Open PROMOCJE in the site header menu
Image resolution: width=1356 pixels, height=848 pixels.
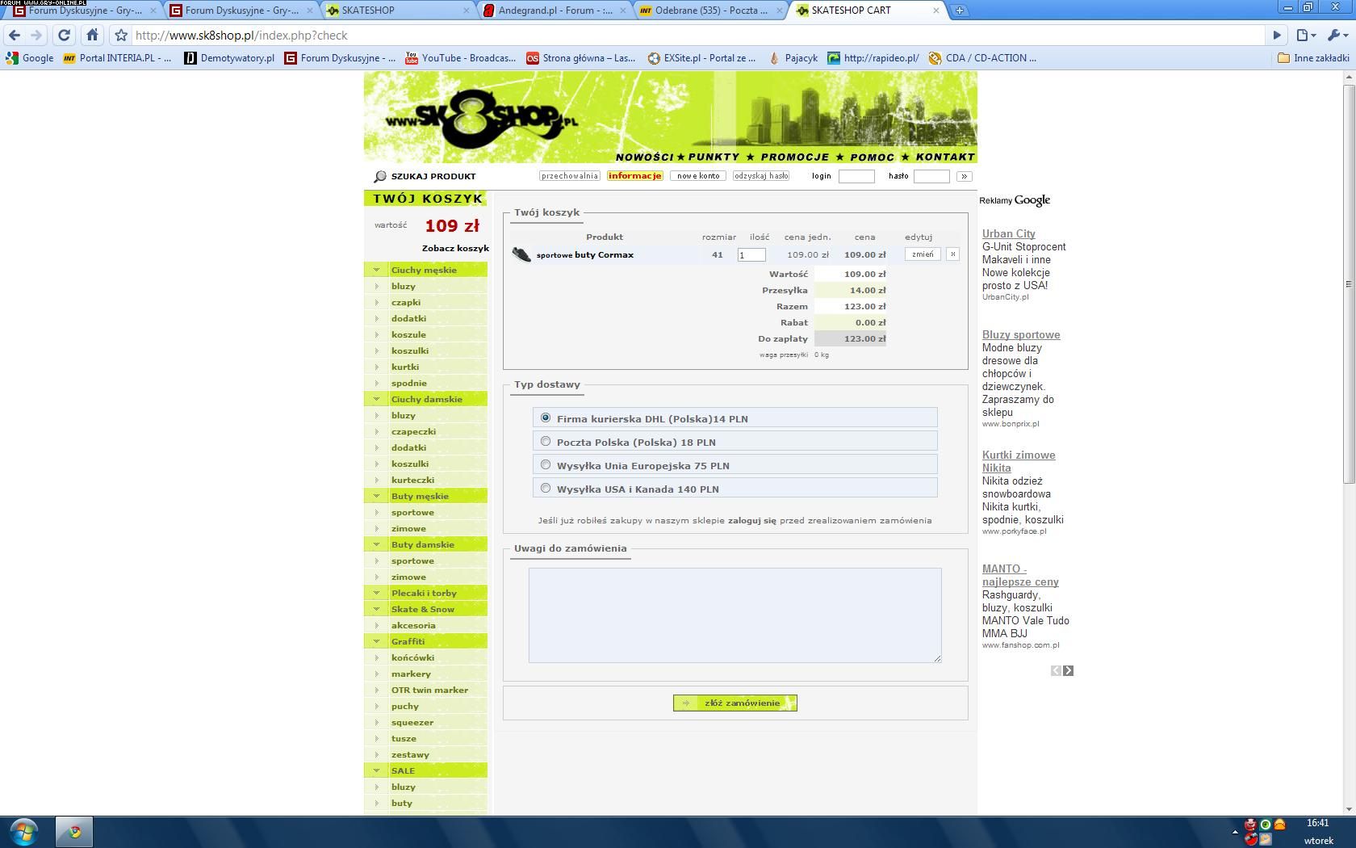794,157
